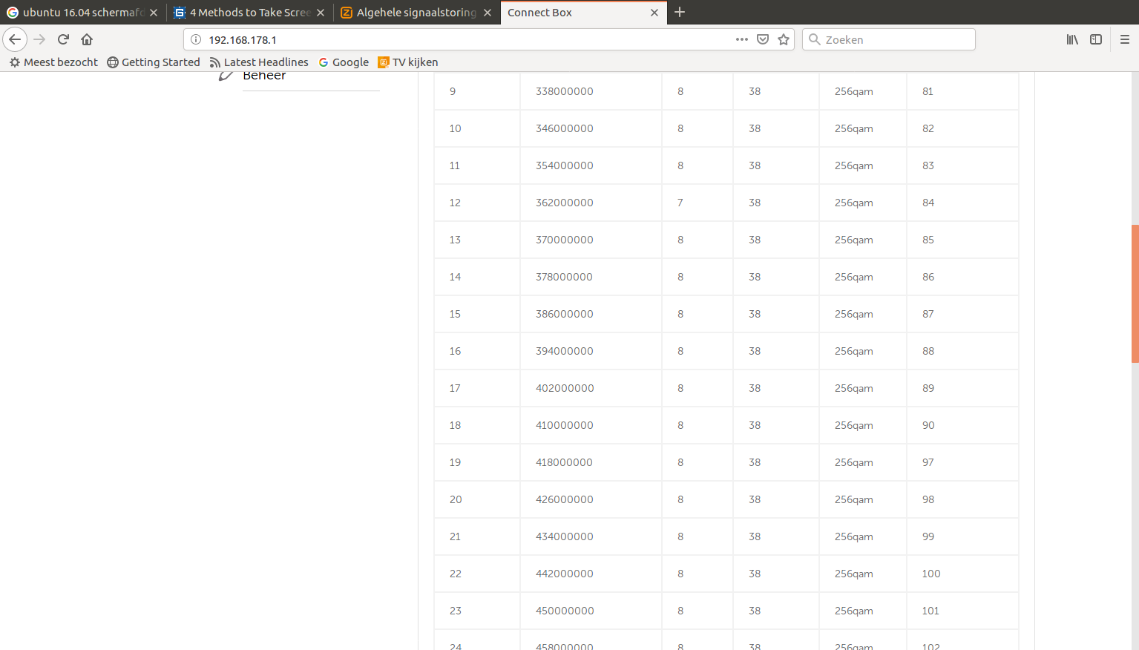Open the Latest Headlines feed bookmark
1139x650 pixels.
point(259,62)
